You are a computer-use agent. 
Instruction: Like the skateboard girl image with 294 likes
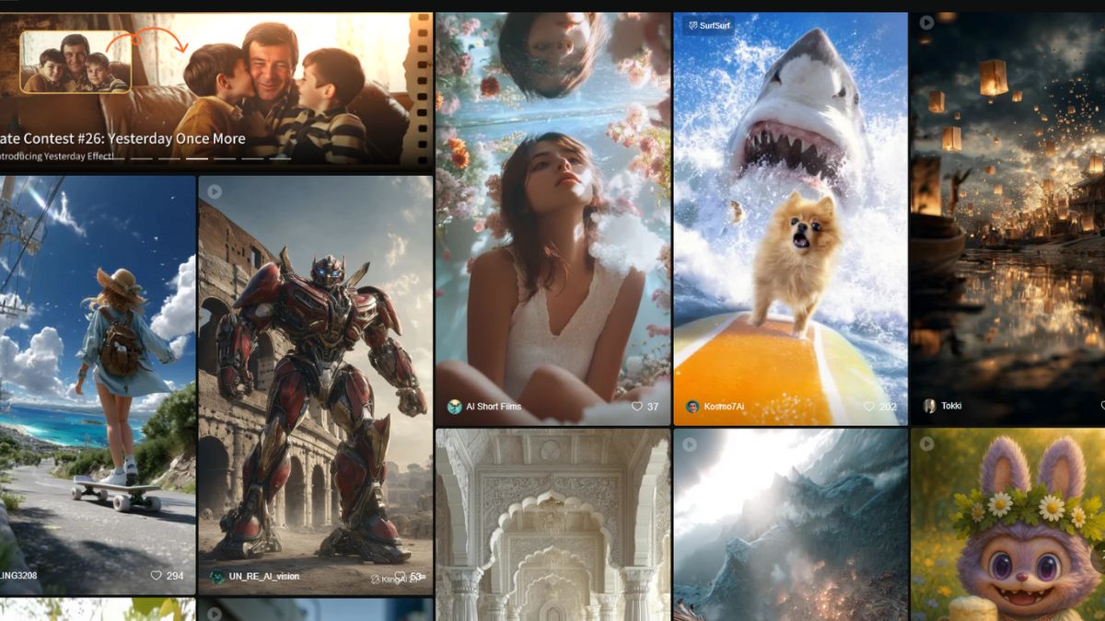tap(157, 576)
